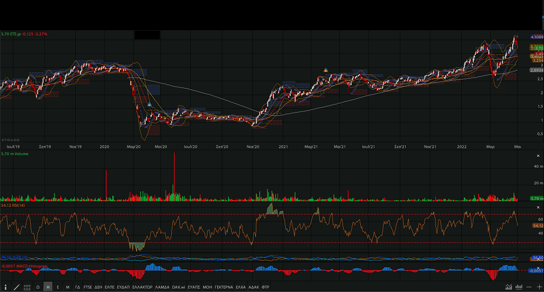Select the H timeframe button

(x=48, y=287)
